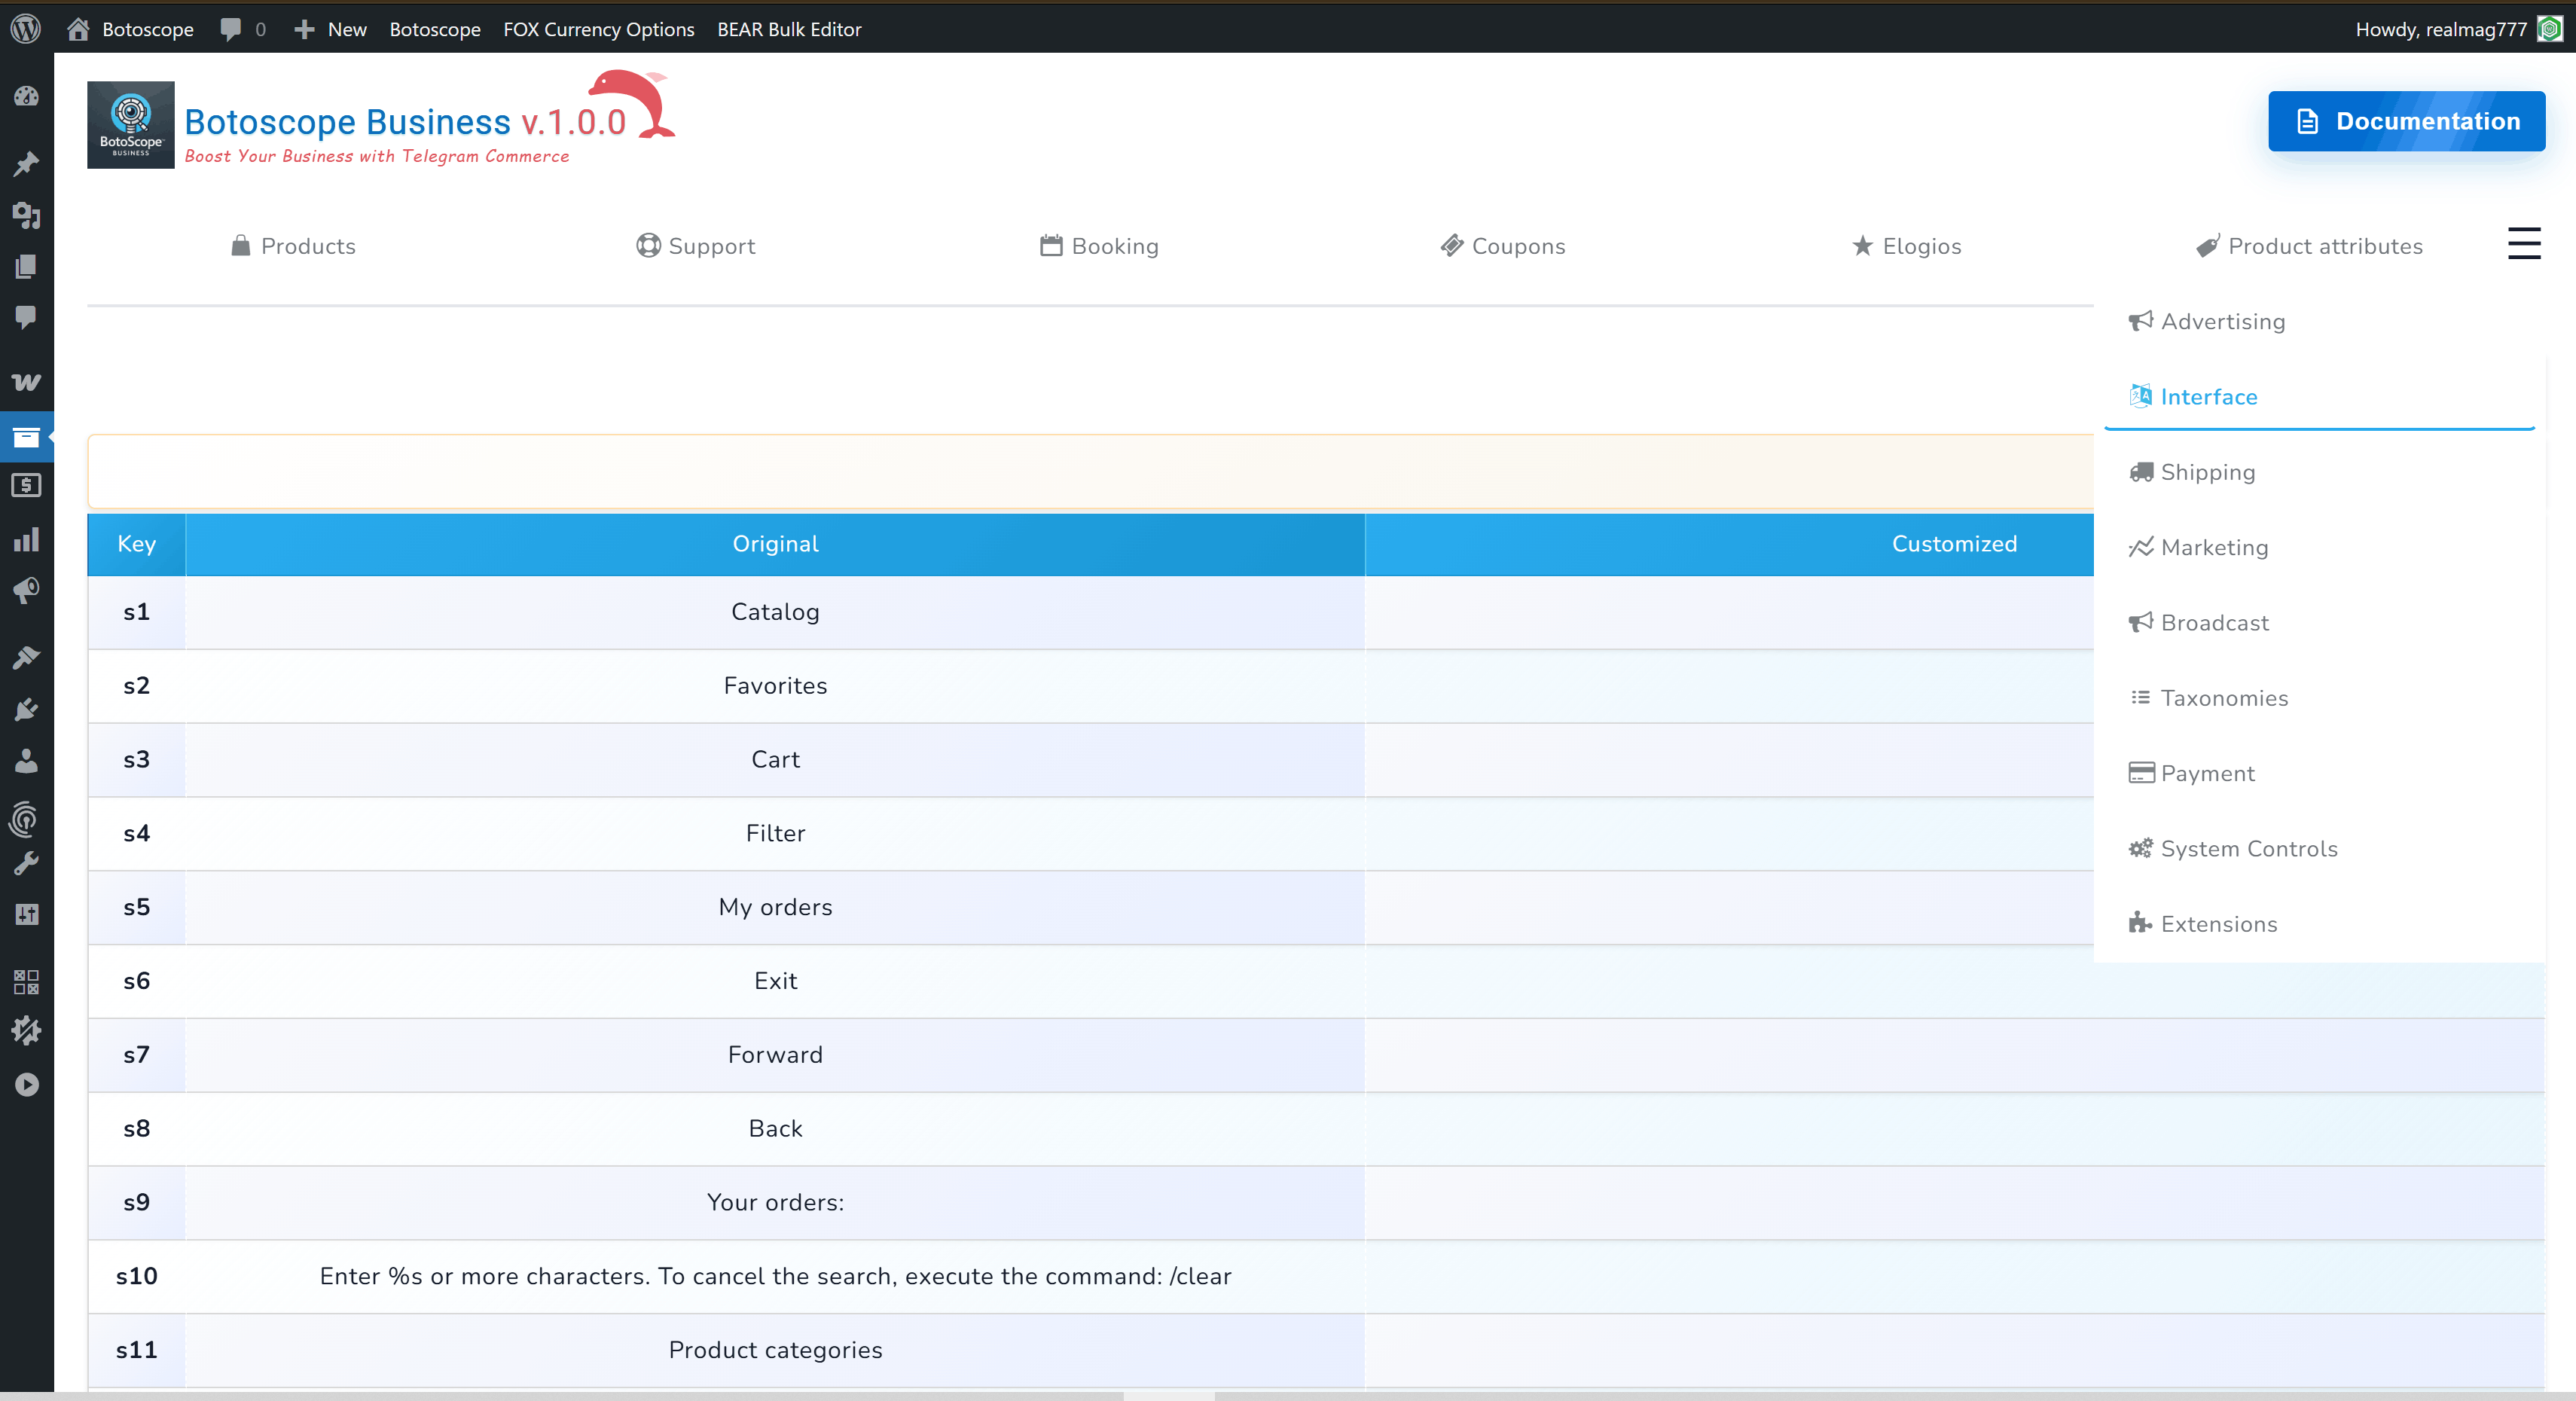Viewport: 2576px width, 1401px height.
Task: Select the pin (plugins) icon in sidebar
Action: pyautogui.click(x=27, y=164)
